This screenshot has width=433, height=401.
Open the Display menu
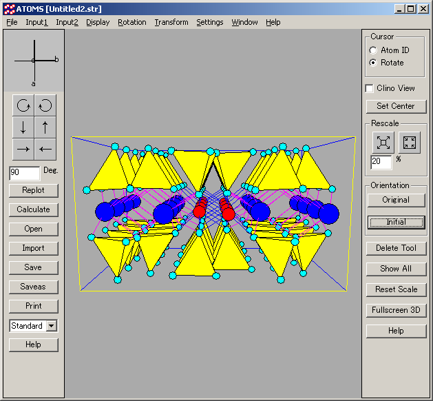pos(98,22)
